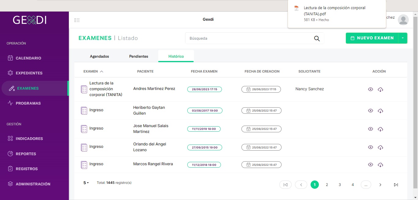418x200 pixels.
Task: Click exam date badge 11/12/2018 18:00
Action: [204, 165]
